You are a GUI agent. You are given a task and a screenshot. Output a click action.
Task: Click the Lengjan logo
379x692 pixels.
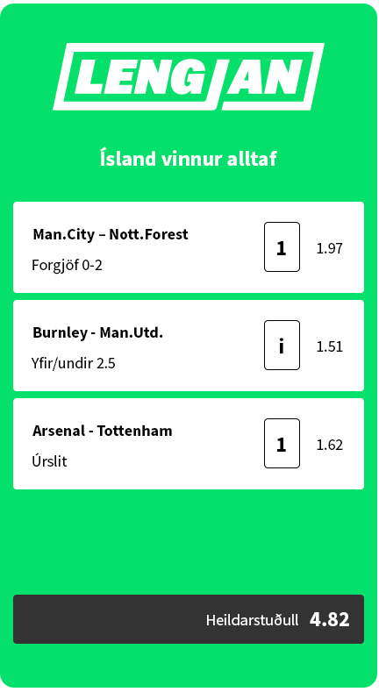(x=189, y=77)
